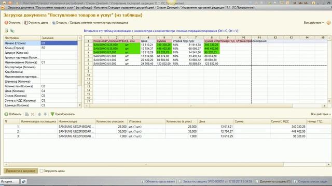Click price cell 17 614,96
Viewport: 332px width, 186px height.
click(x=148, y=56)
